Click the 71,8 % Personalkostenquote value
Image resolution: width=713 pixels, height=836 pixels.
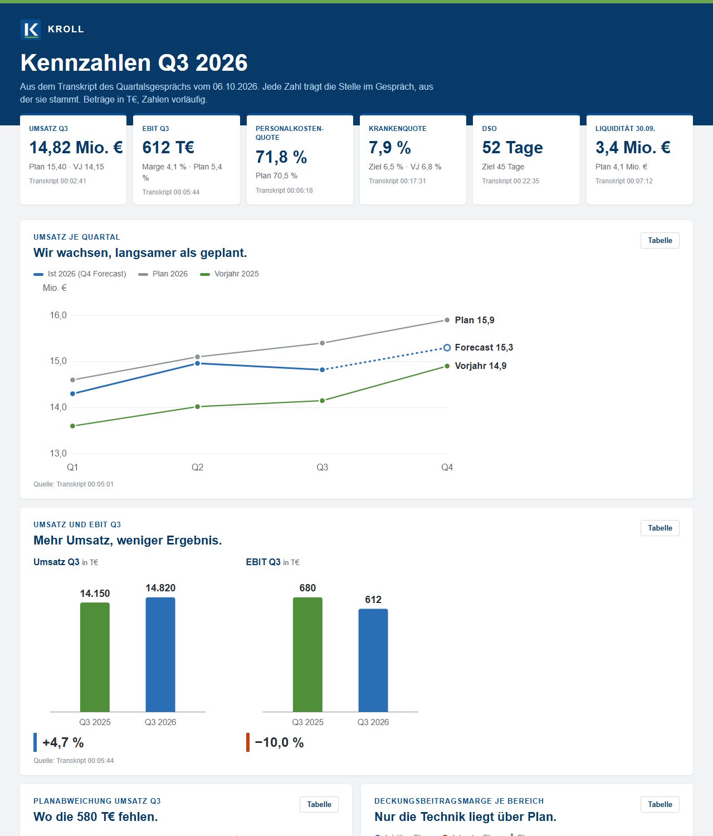pyautogui.click(x=281, y=157)
